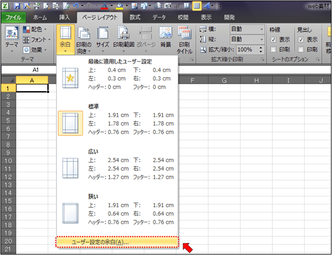
Task: Click the Undo arrow icon
Action: (x=76, y=6)
